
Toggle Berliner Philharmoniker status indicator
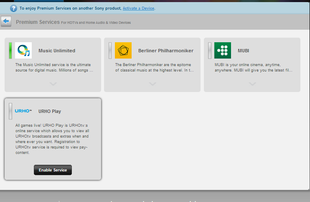click(x=110, y=51)
